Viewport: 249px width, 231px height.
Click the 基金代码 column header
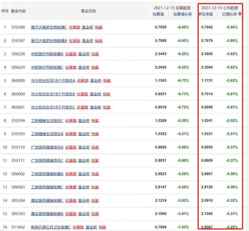[18, 11]
